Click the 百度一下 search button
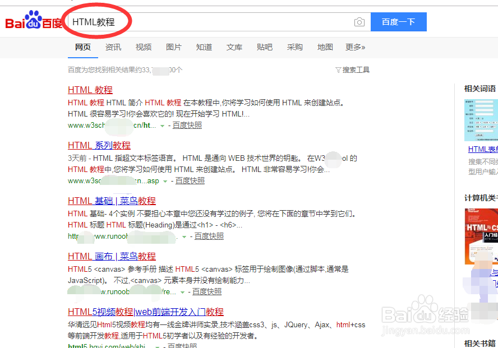The height and width of the screenshot is (348, 498). tap(399, 22)
